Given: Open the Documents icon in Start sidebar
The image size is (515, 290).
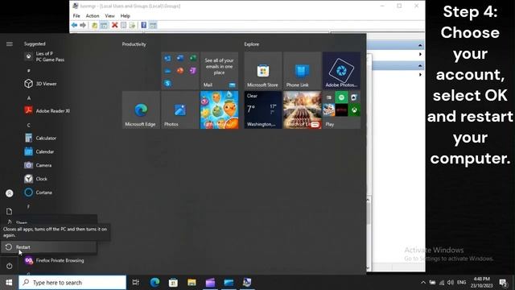Looking at the screenshot, I should [x=9, y=211].
